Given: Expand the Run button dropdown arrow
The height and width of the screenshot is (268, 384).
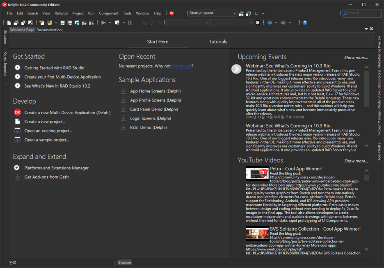Looking at the screenshot, I should point(110,23).
